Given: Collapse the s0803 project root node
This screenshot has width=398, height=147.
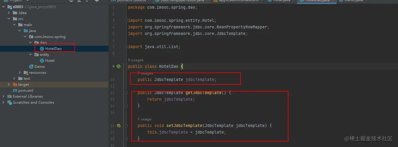Looking at the screenshot, I should click(x=4, y=7).
